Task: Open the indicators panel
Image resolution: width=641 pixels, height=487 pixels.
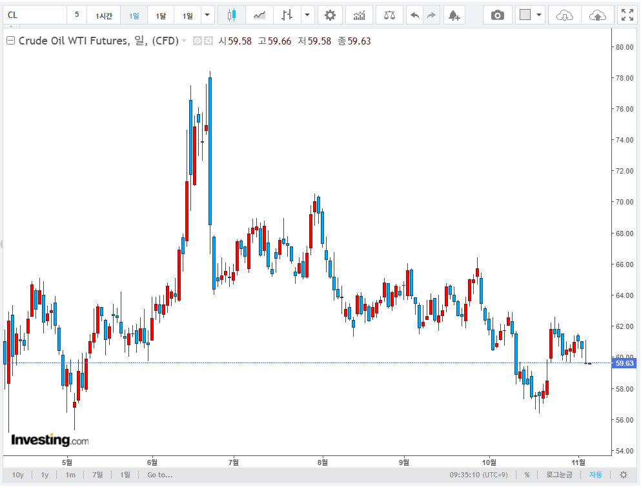Action: coord(359,15)
